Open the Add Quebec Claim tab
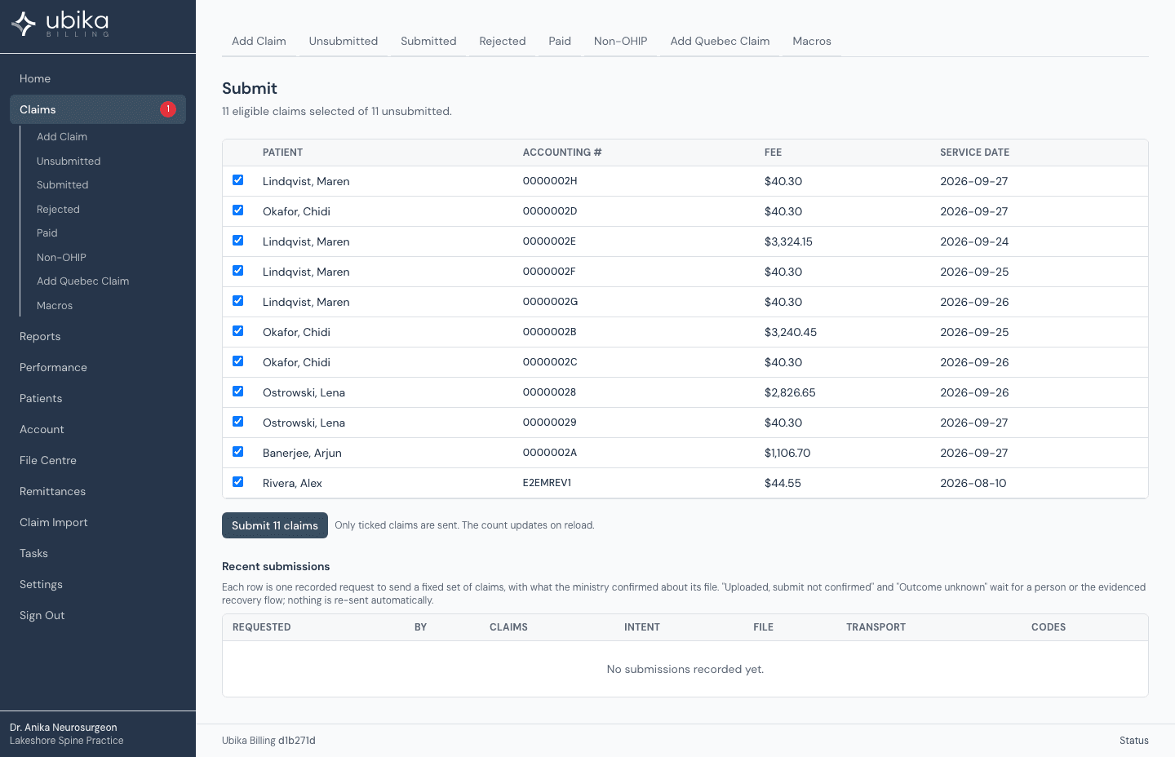Image resolution: width=1175 pixels, height=757 pixels. (720, 41)
